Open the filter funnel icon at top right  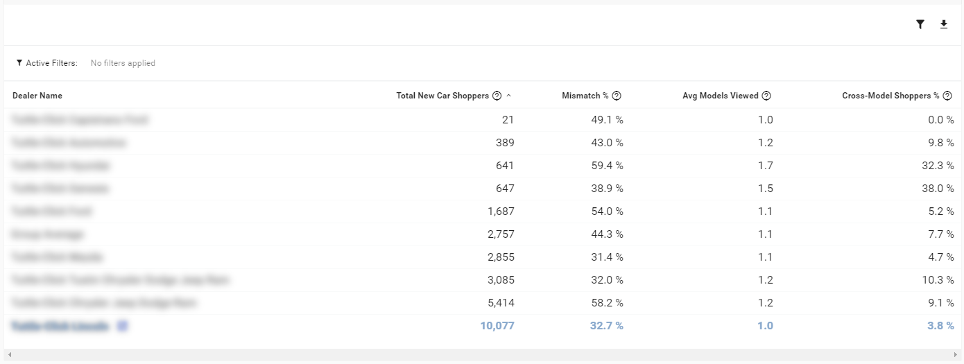(920, 24)
